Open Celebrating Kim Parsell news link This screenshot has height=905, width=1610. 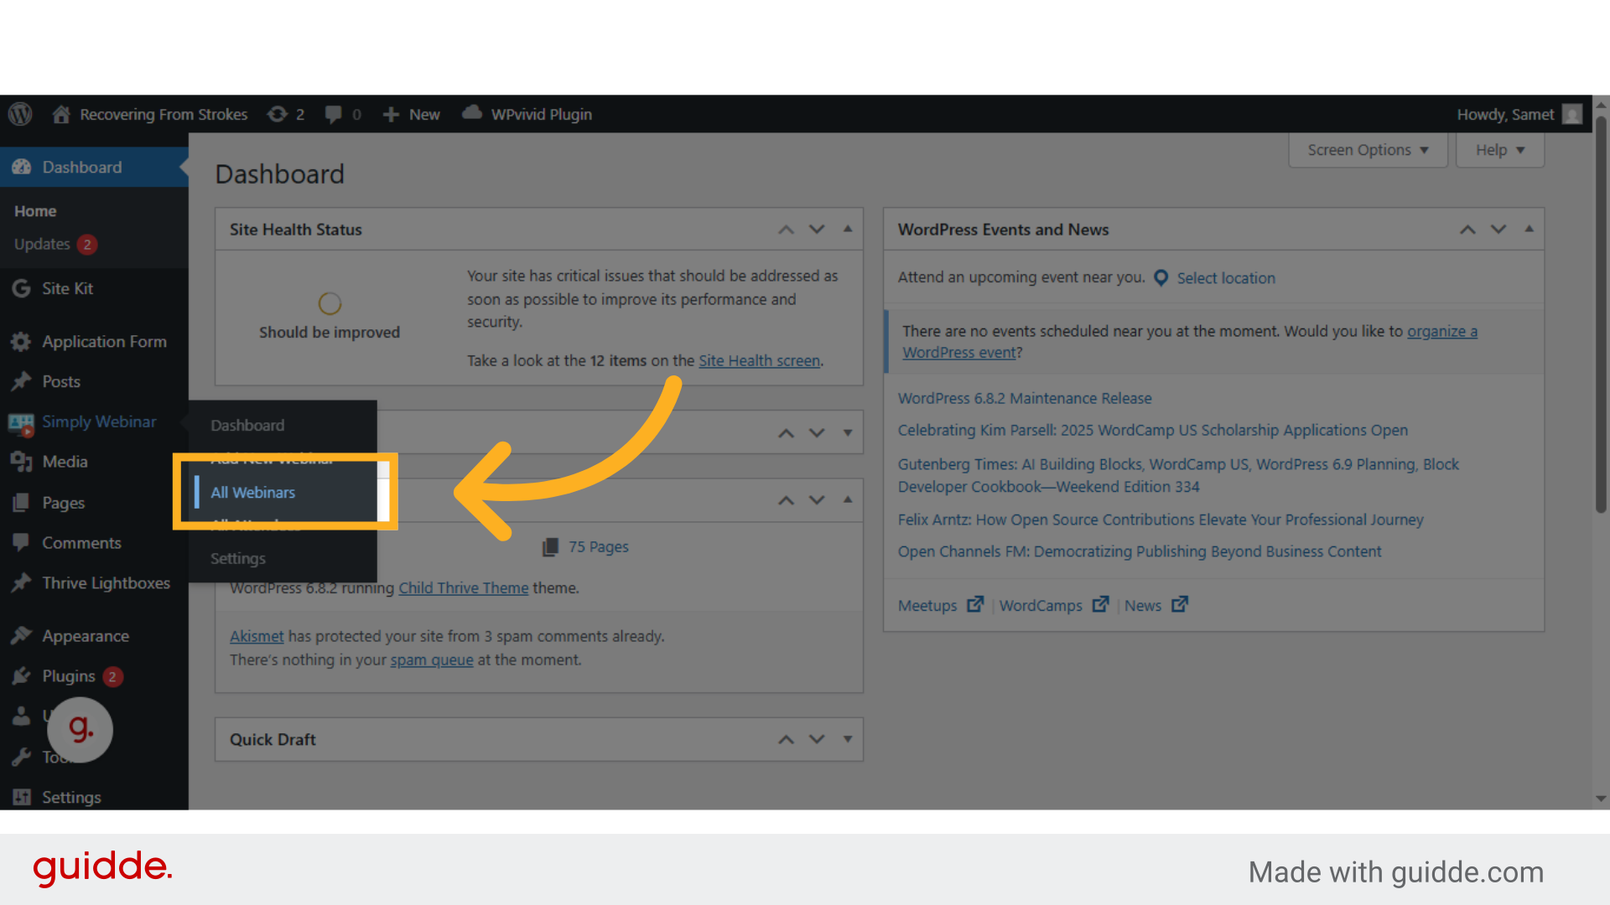pyautogui.click(x=1153, y=431)
